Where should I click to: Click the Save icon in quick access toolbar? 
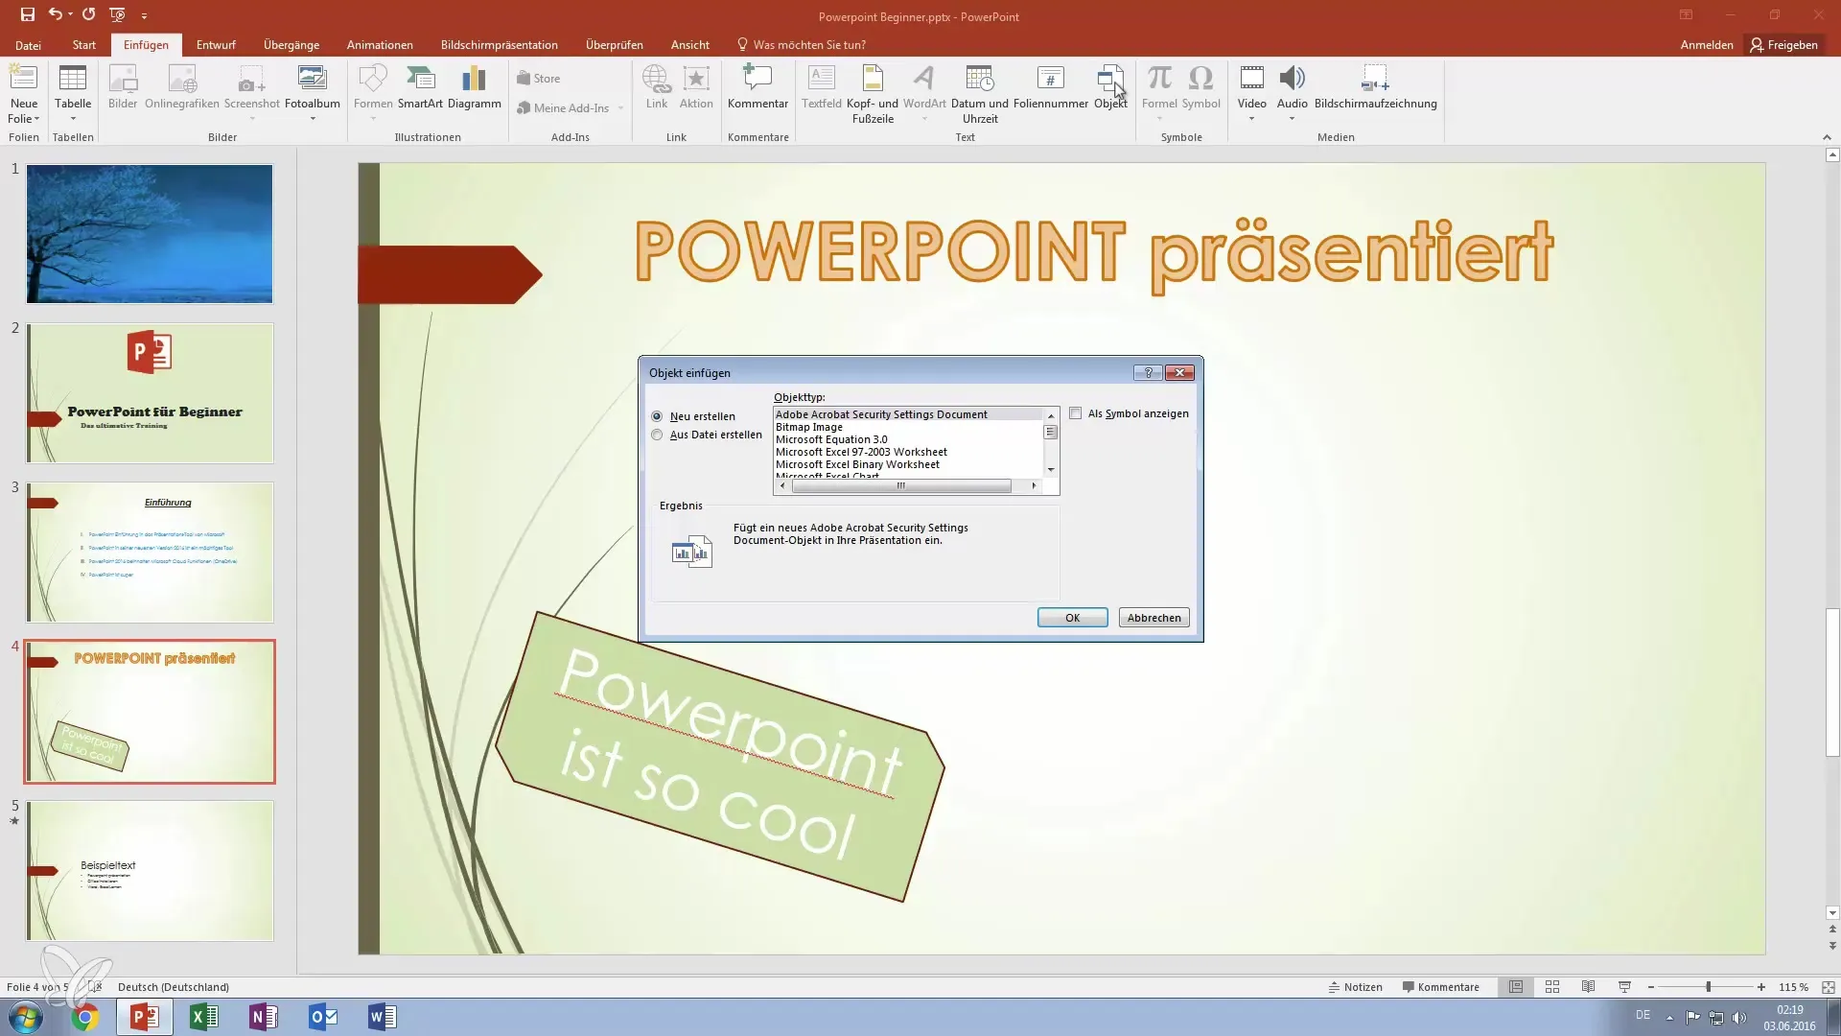tap(27, 14)
